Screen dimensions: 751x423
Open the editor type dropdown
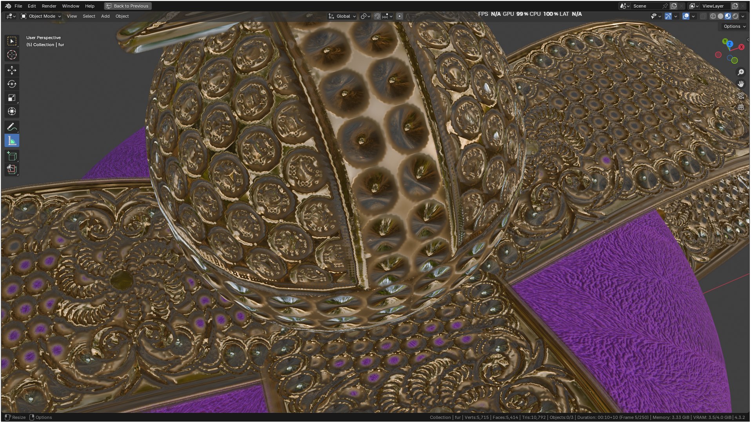11,16
